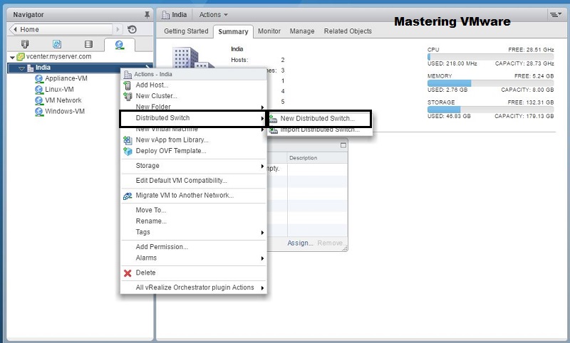Minimize the tags panel via corner icon

pyautogui.click(x=343, y=145)
